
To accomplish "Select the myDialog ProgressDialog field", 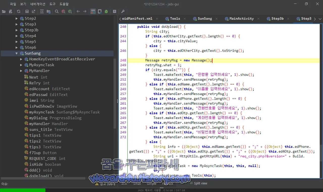I will tap(53, 118).
